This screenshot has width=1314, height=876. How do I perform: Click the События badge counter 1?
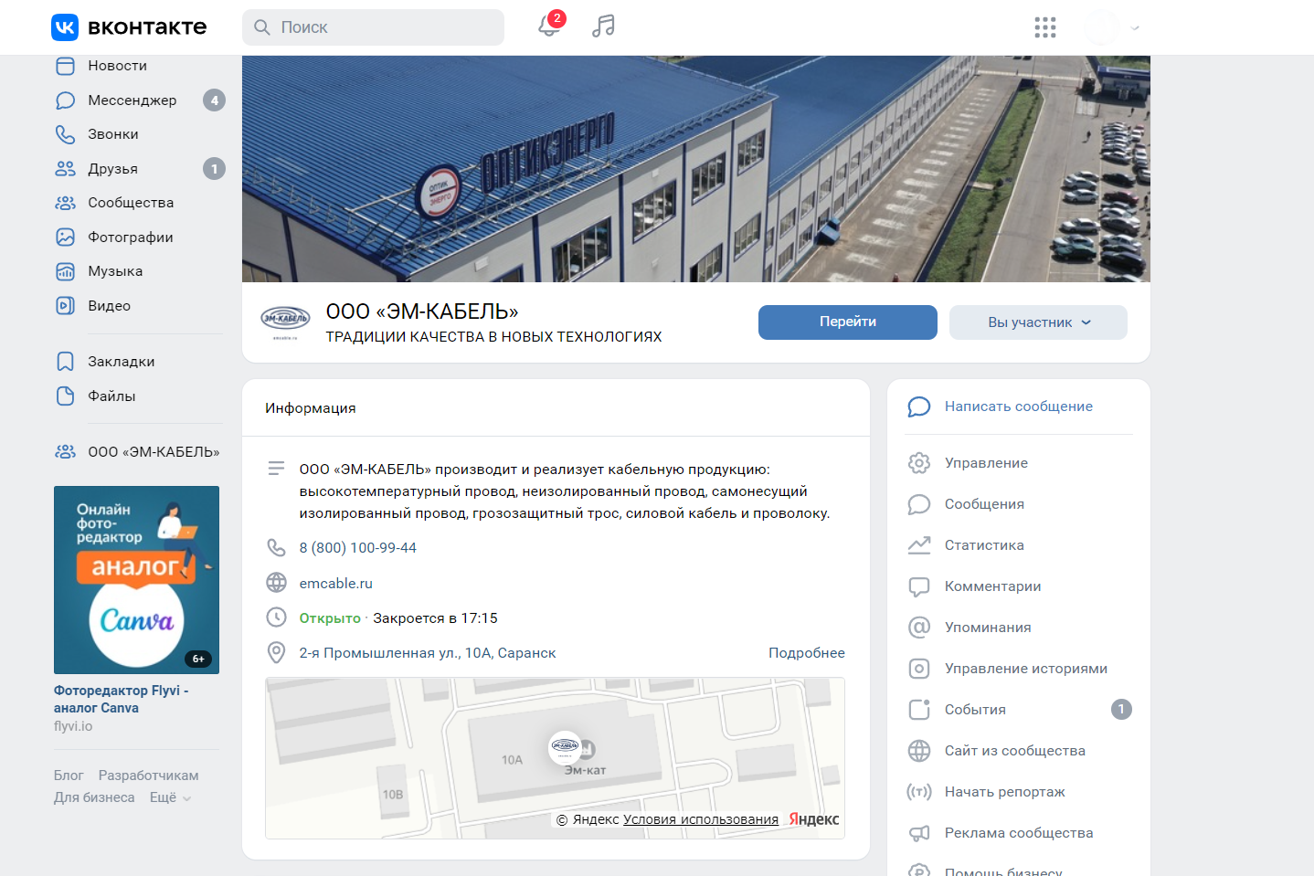1121,710
